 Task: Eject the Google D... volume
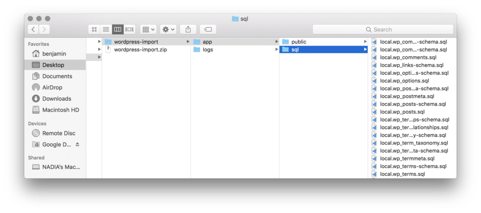tap(78, 144)
